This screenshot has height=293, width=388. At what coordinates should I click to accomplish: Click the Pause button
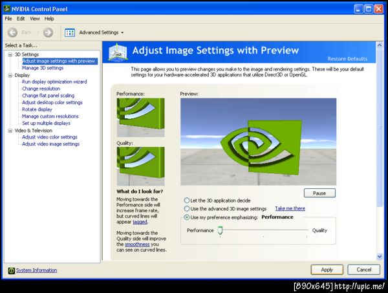click(319, 193)
